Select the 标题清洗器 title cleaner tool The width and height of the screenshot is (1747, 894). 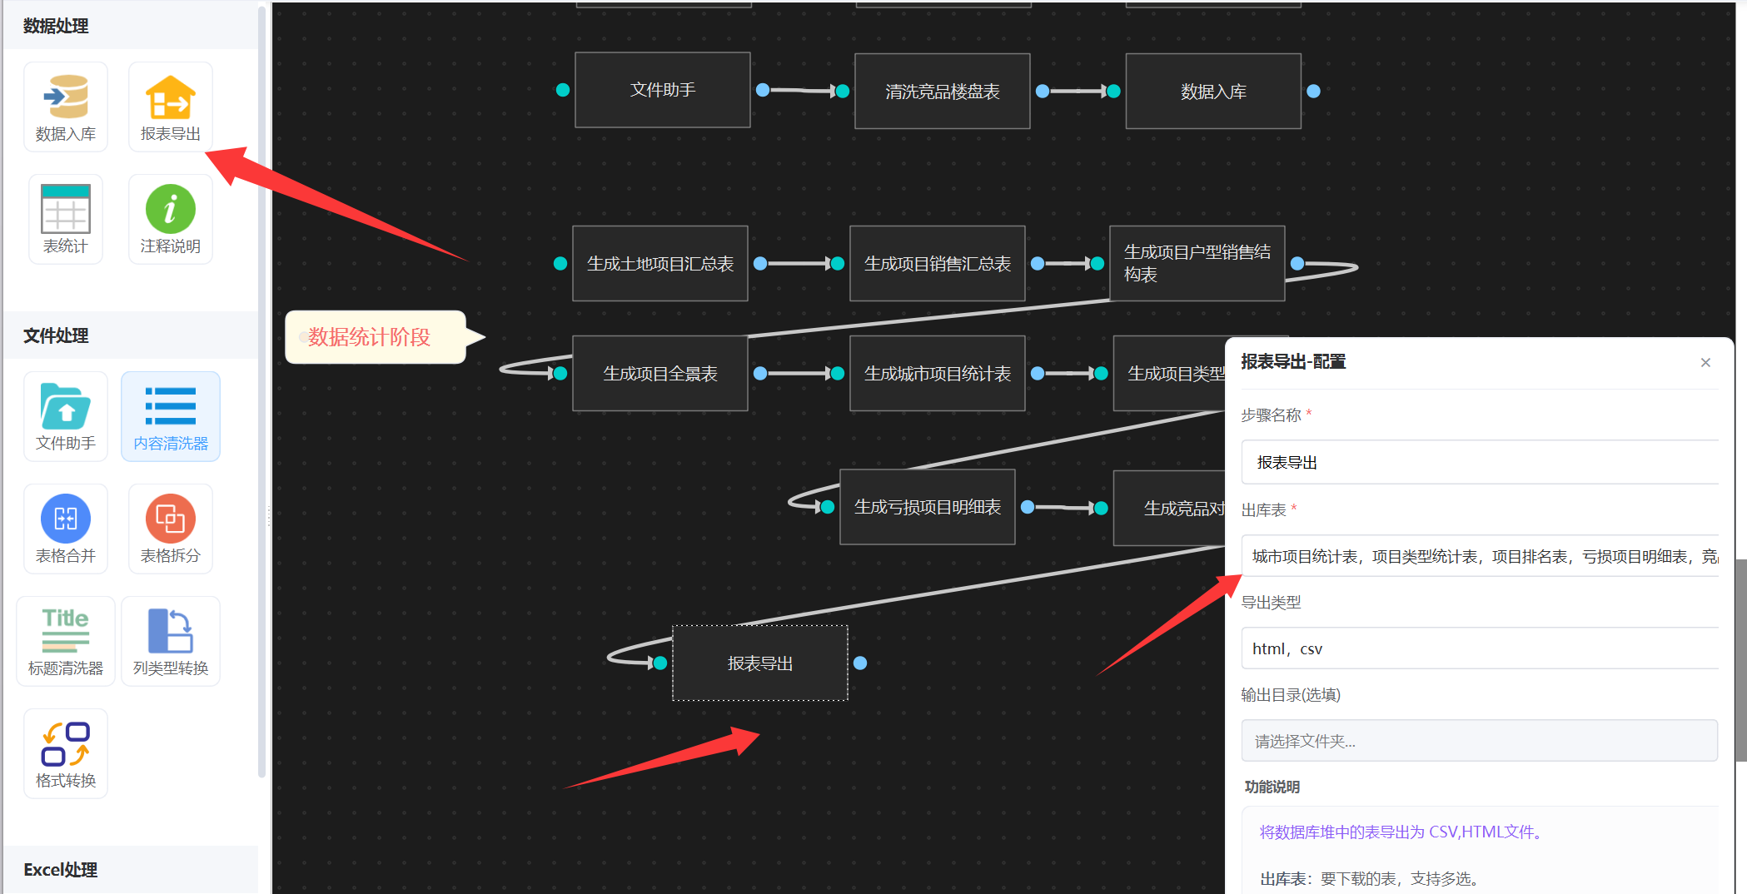[x=66, y=641]
